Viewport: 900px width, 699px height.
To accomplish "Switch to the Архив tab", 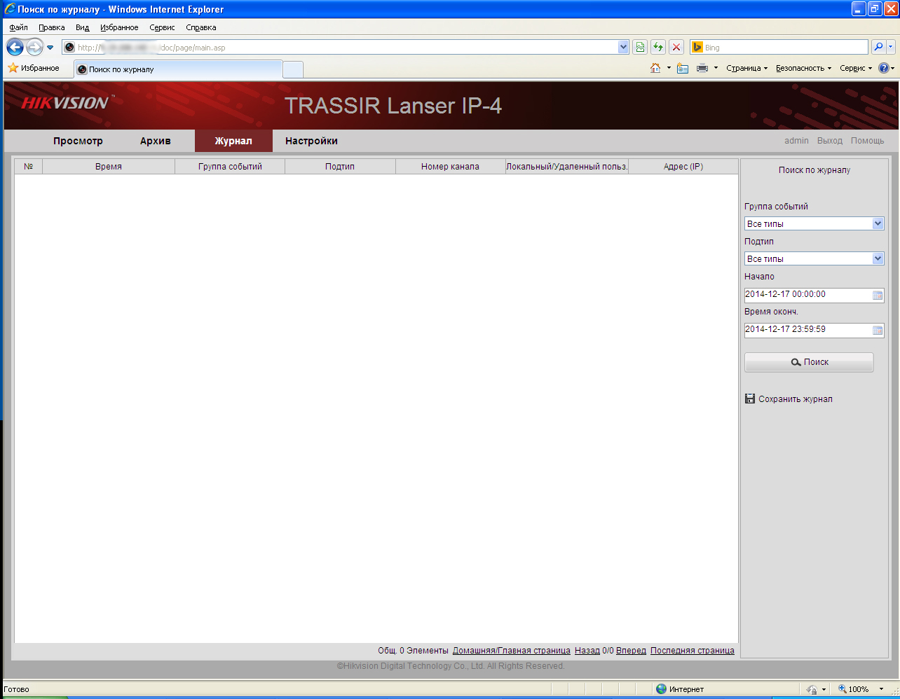I will click(156, 141).
